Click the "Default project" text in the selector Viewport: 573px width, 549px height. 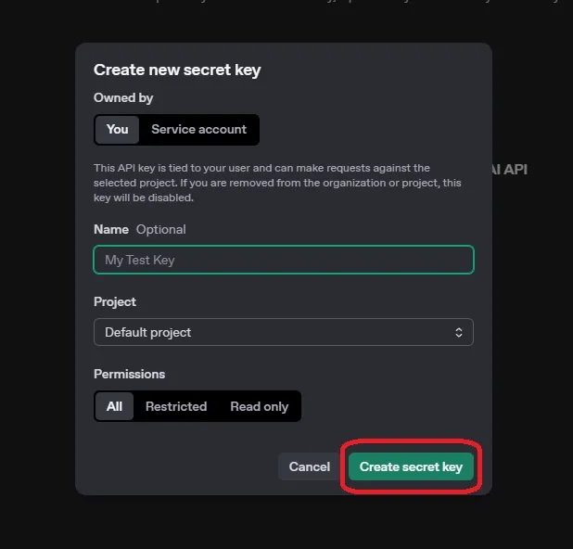pos(148,332)
